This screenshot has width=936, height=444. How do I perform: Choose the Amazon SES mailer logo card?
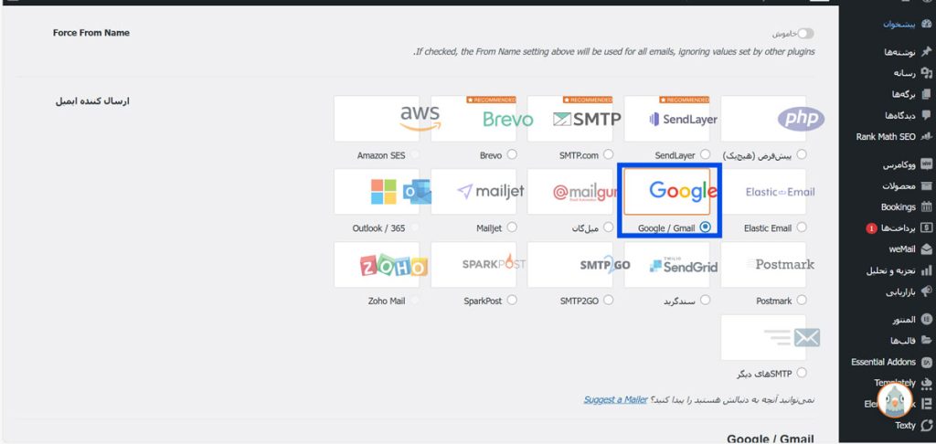click(377, 118)
